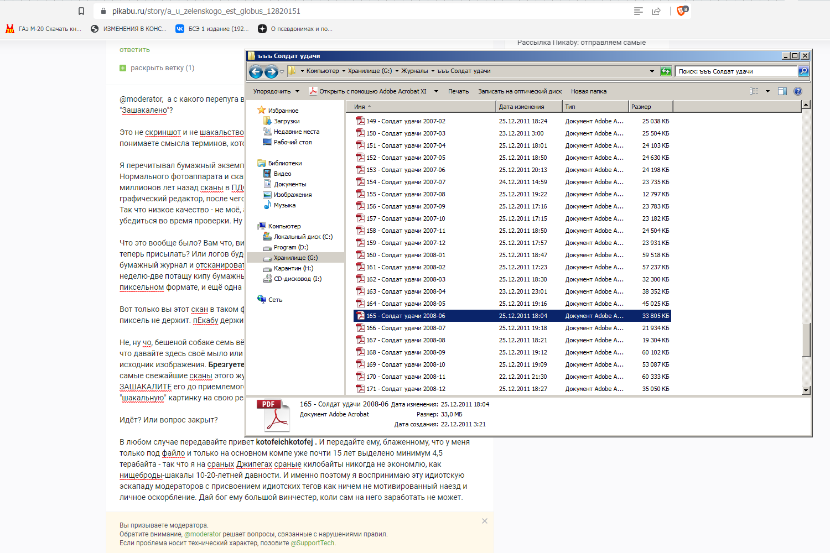Viewport: 830px width, 553px height.
Task: Click Печать in Explorer toolbar
Action: pos(458,91)
